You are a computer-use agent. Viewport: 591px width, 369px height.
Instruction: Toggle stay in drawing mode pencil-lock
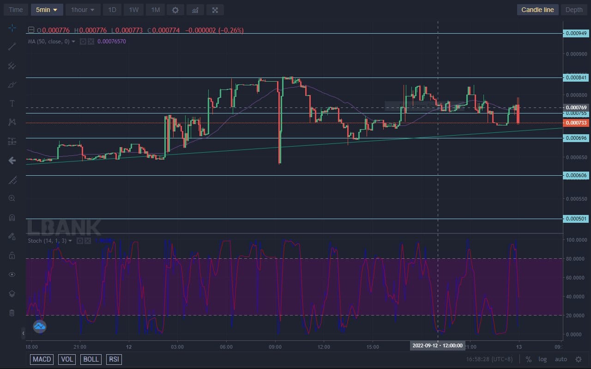coord(12,236)
